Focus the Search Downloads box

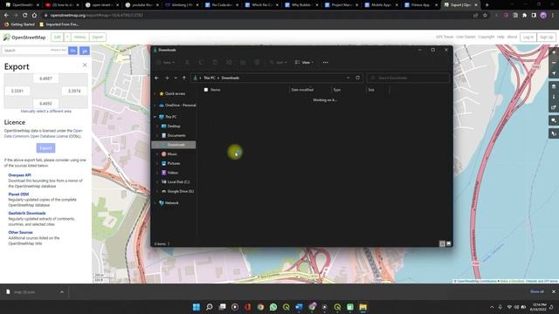[x=408, y=78]
